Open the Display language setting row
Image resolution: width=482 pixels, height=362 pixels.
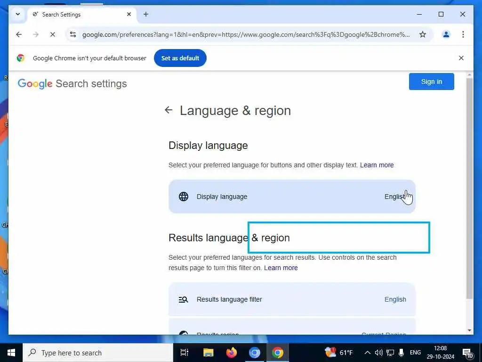292,197
